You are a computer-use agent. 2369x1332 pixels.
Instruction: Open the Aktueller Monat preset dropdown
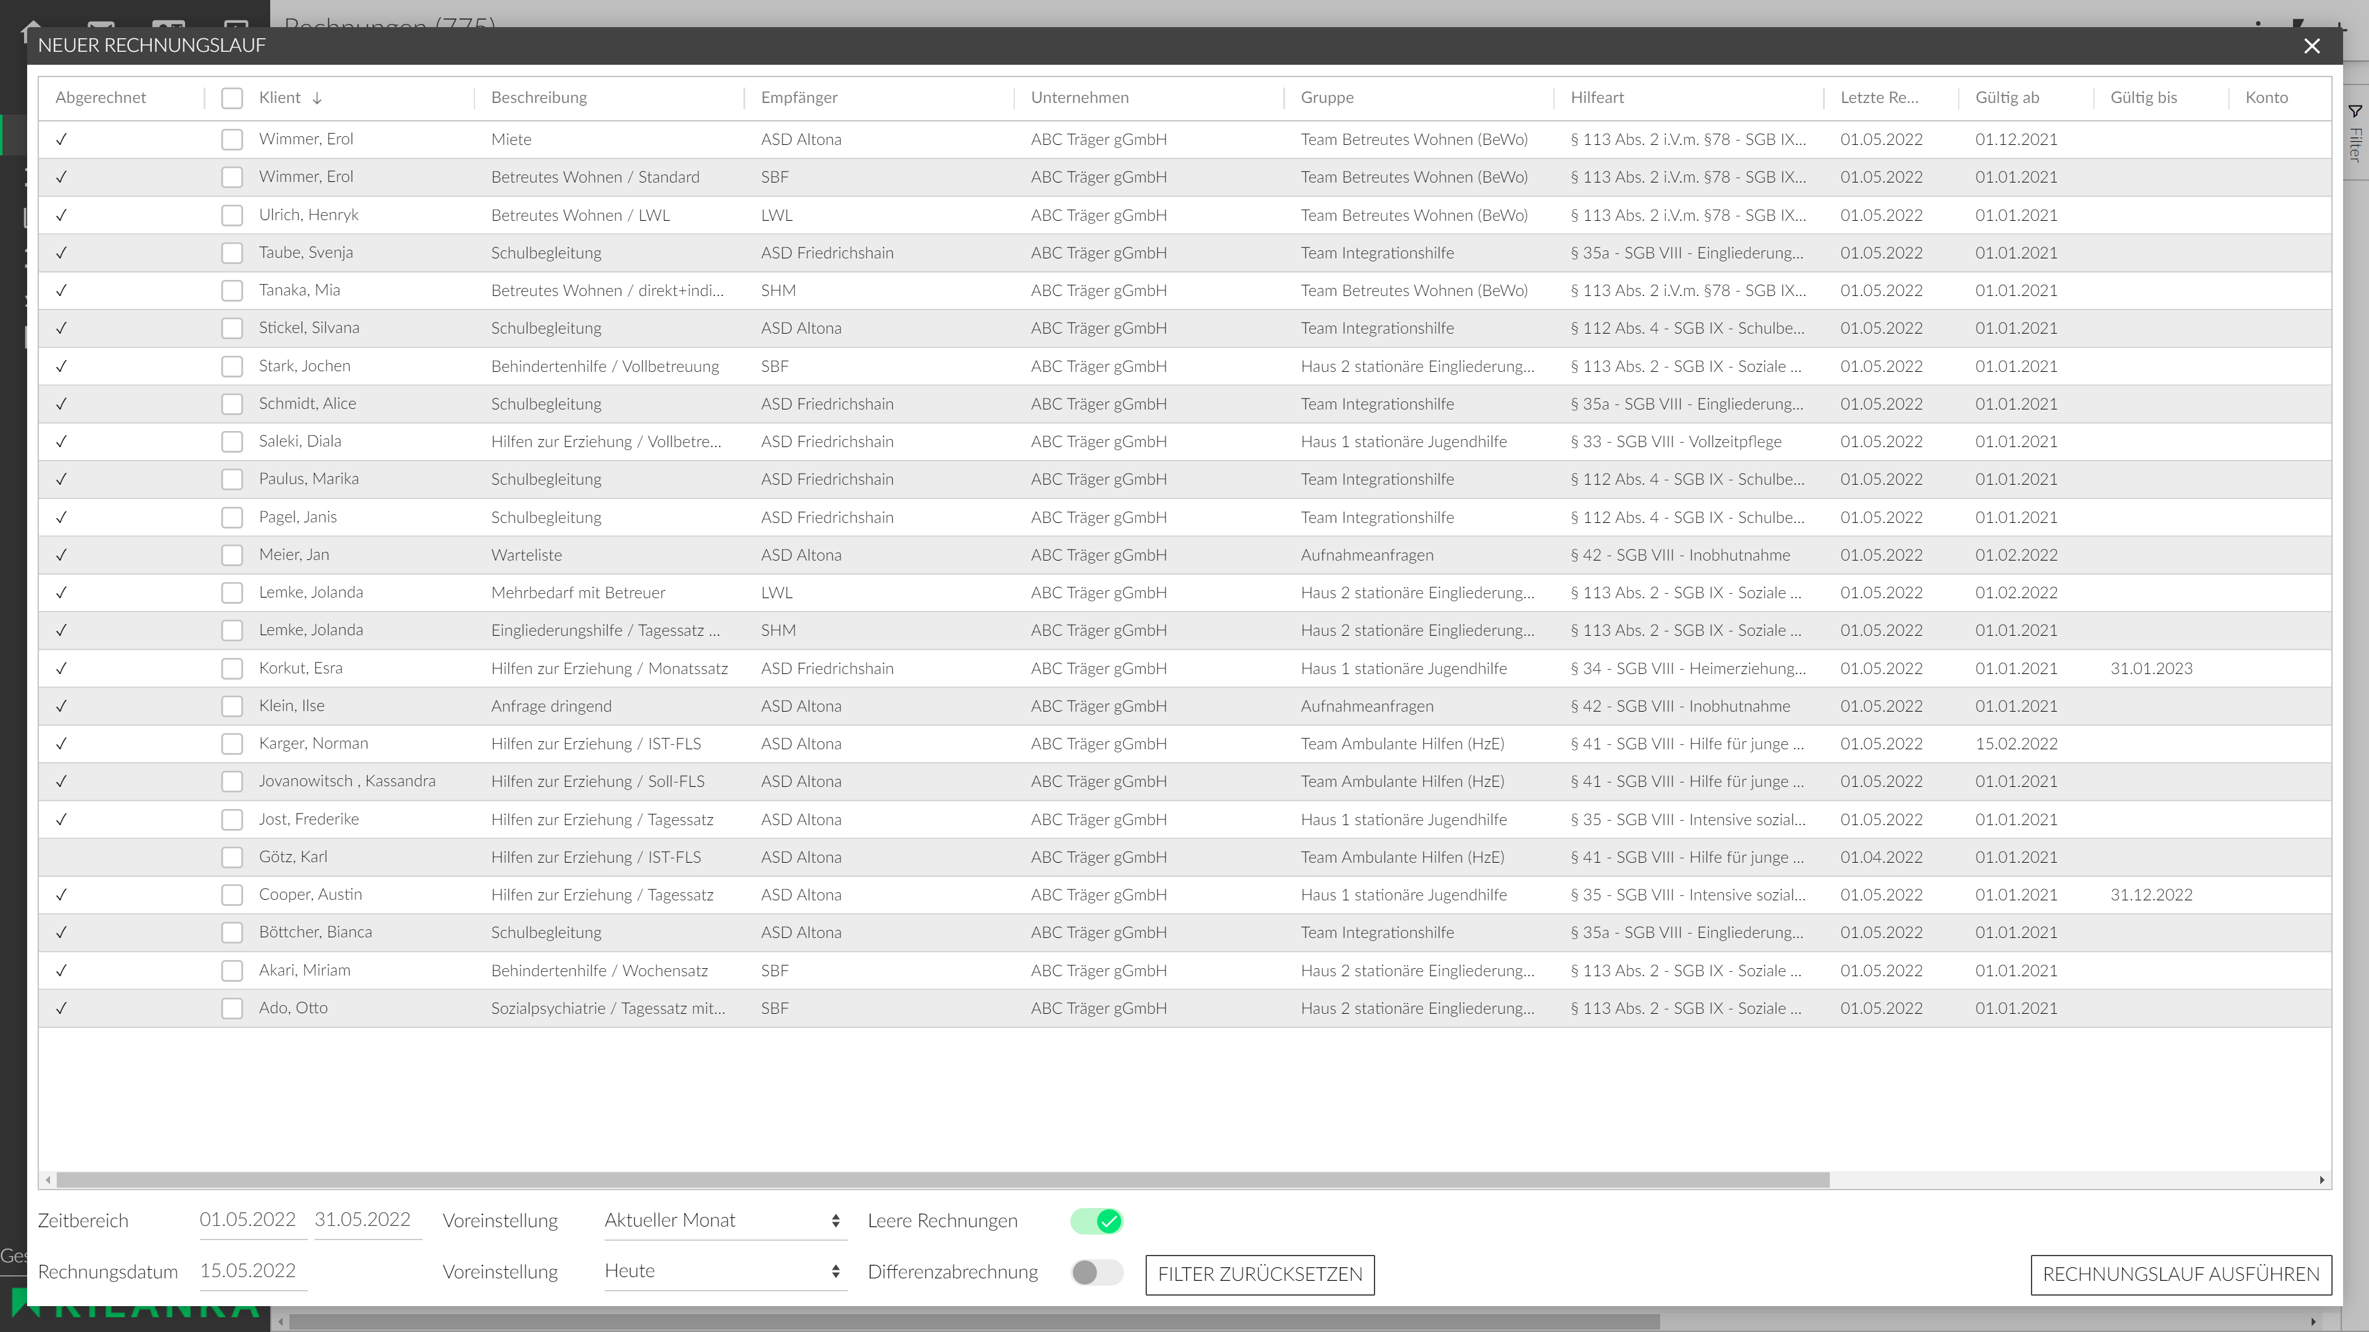point(723,1220)
